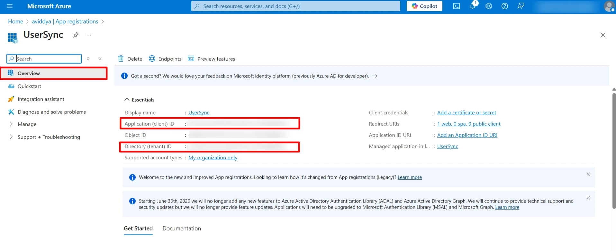Viewport: 616px width, 251px height.
Task: Collapse the Essentials section
Action: 140,100
